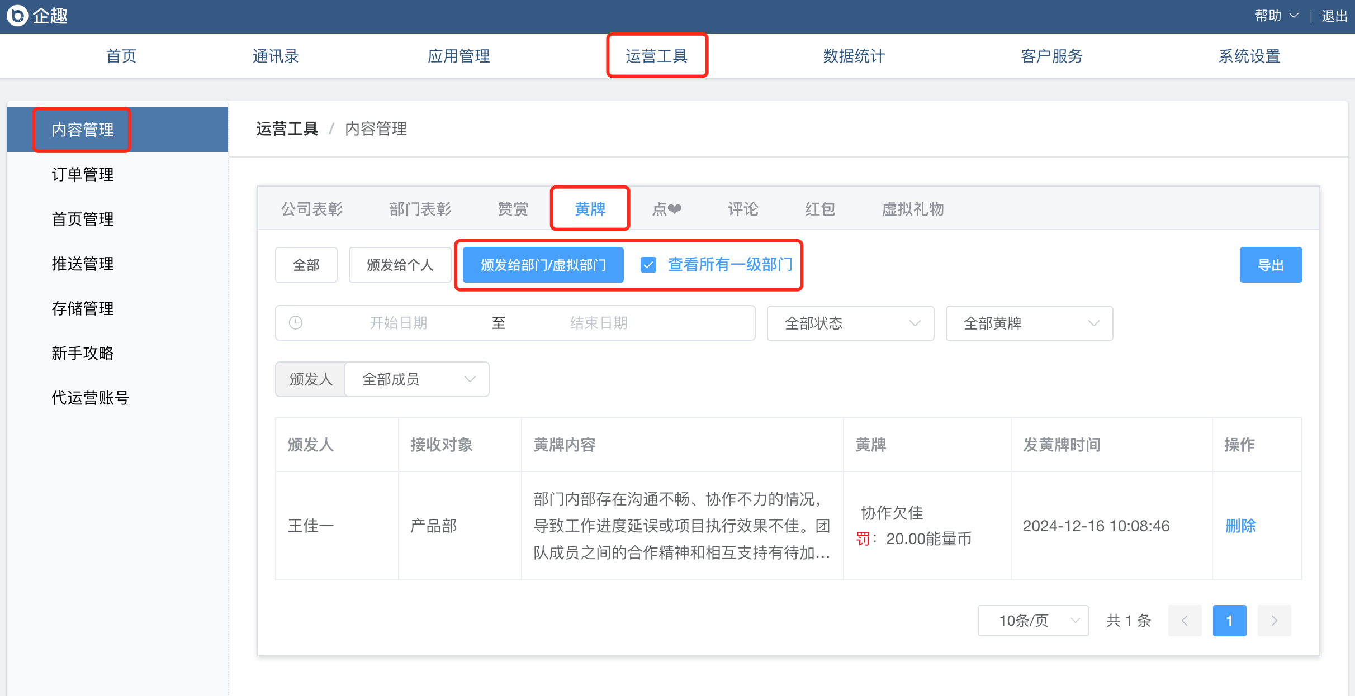Click 删除 link for 王佳一 row

click(1240, 526)
